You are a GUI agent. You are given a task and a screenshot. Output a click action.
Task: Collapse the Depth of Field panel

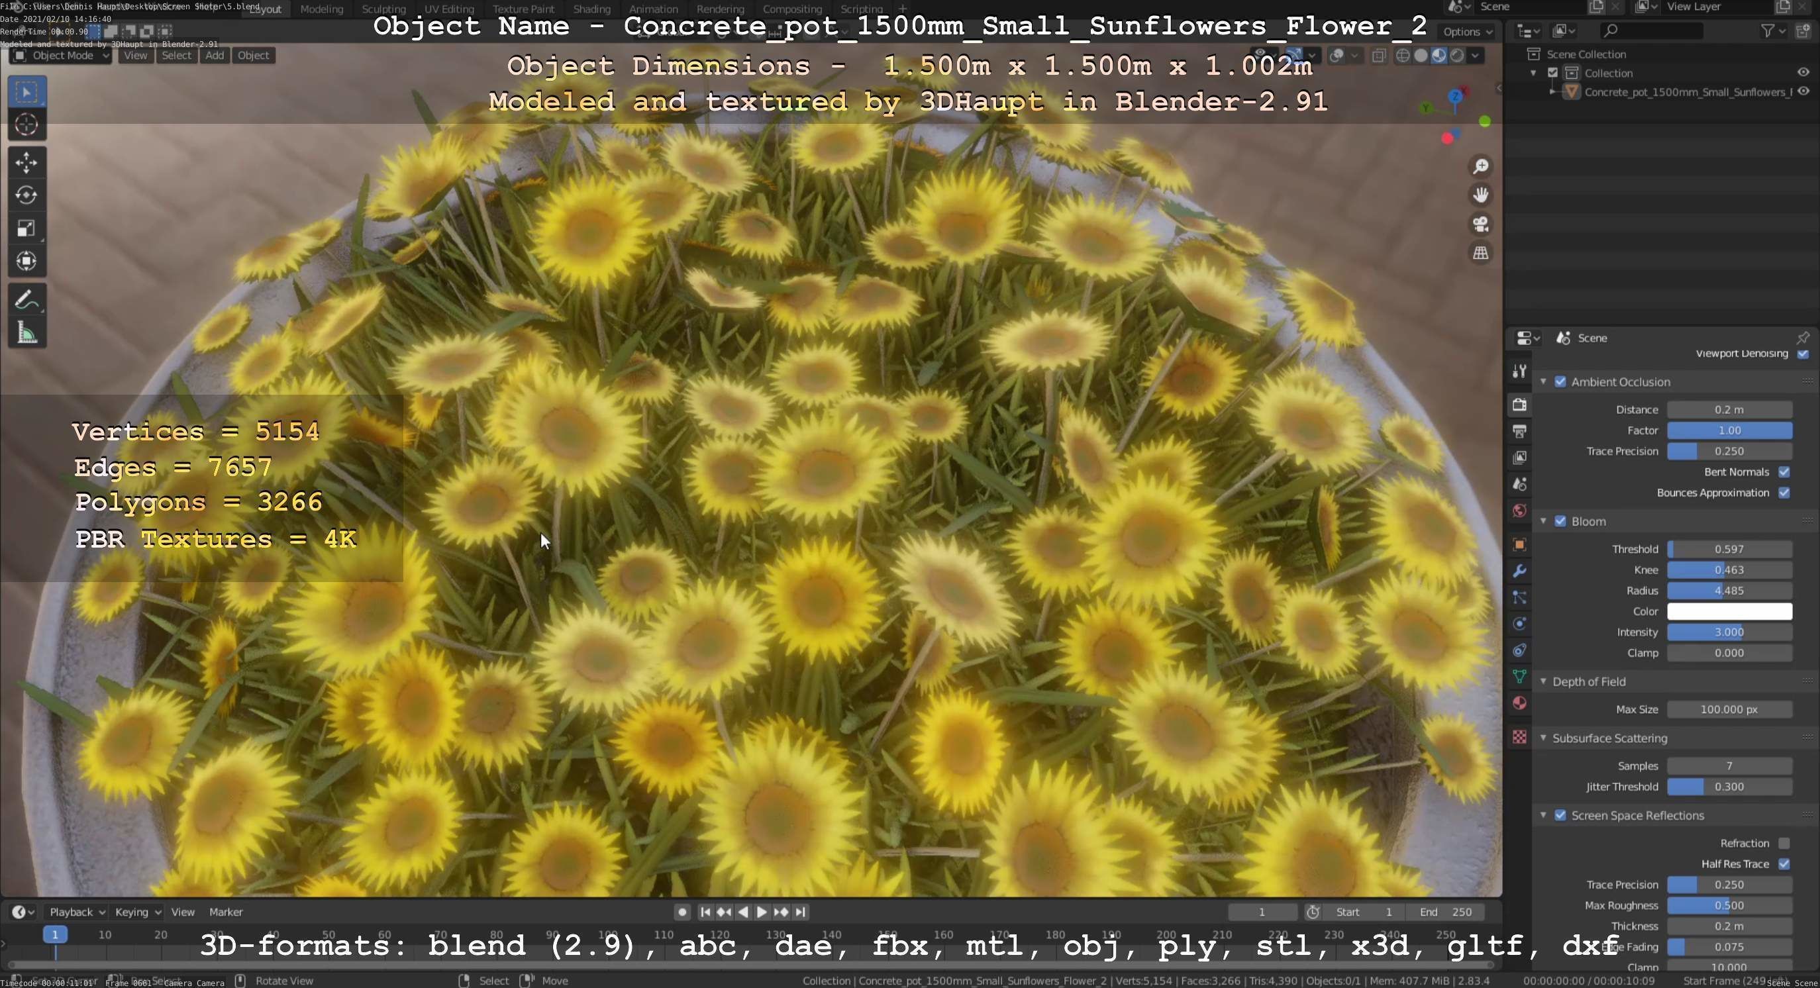coord(1543,681)
